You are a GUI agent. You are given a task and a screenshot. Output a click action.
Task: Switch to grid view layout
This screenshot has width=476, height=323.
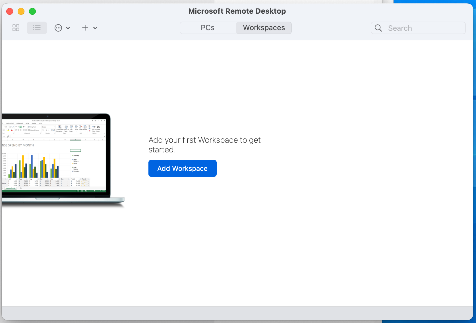click(16, 28)
